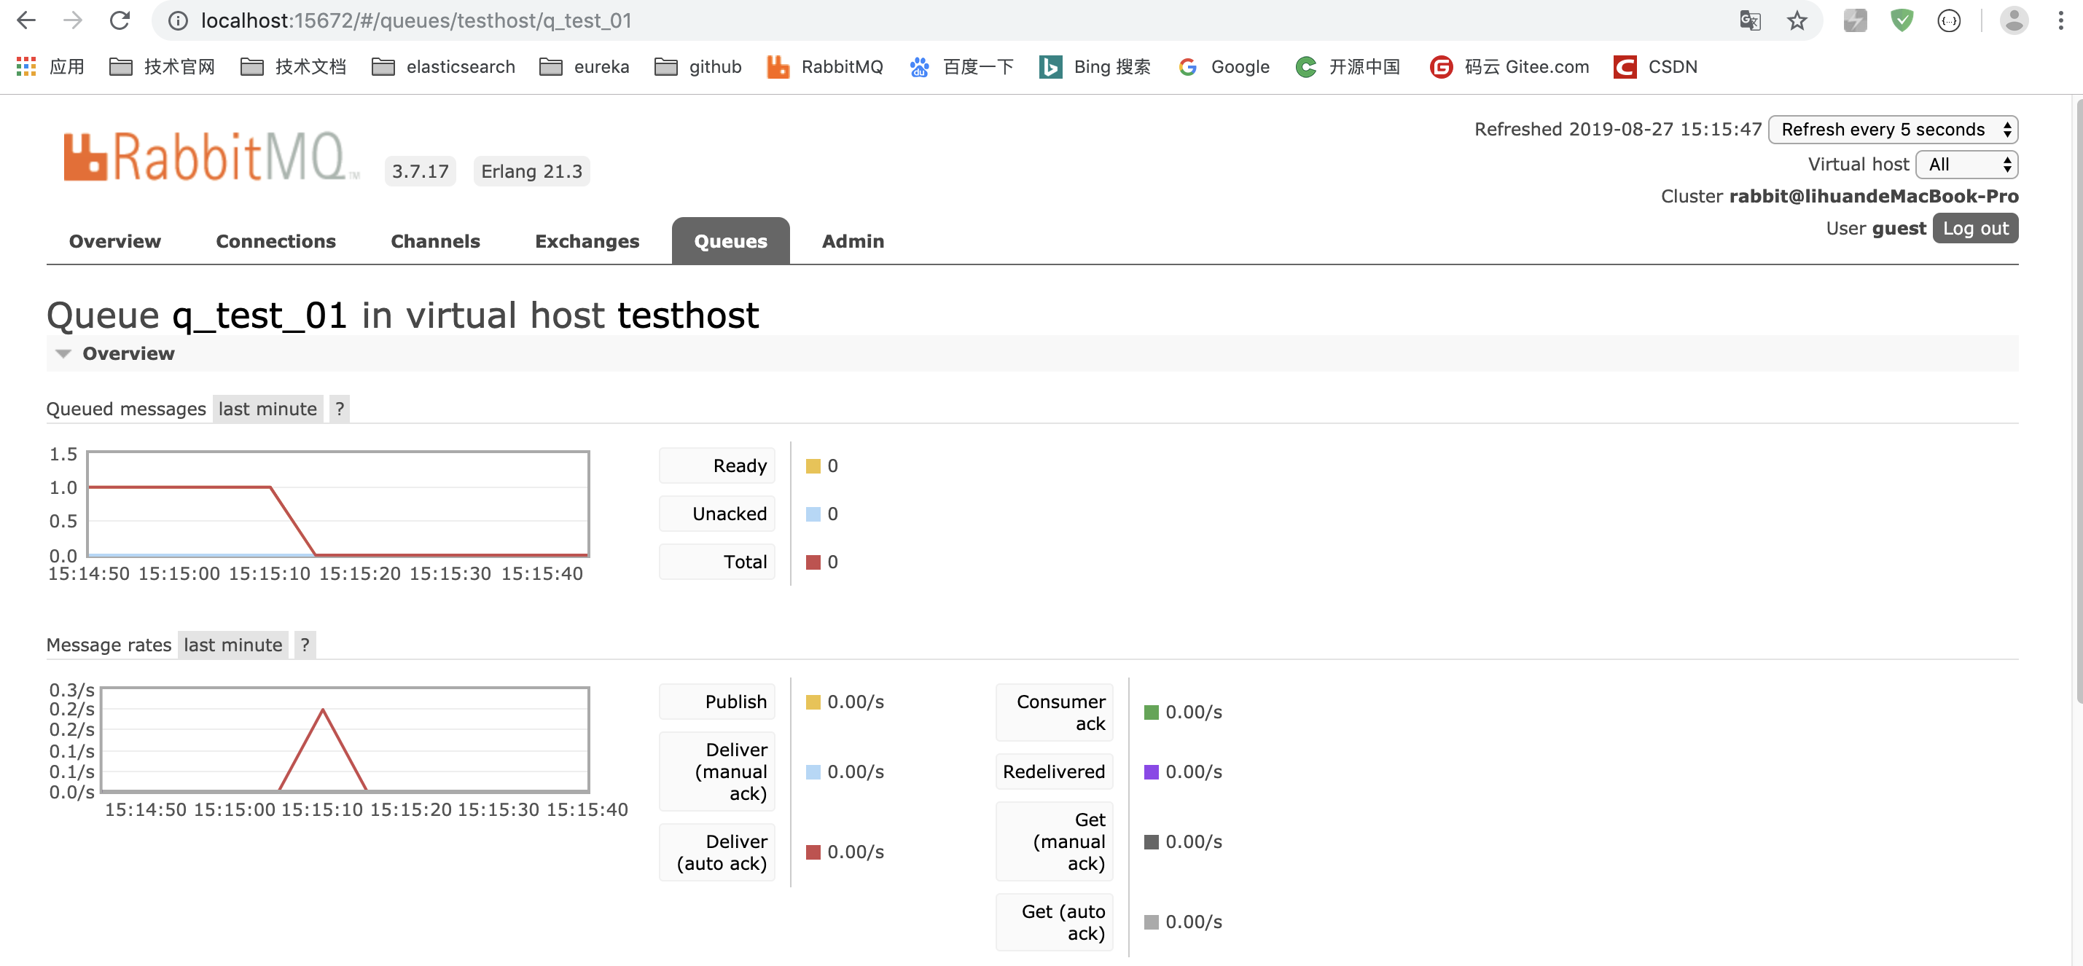Screen dimensions: 2083x966
Task: Reload the page with the refresh icon
Action: [120, 20]
